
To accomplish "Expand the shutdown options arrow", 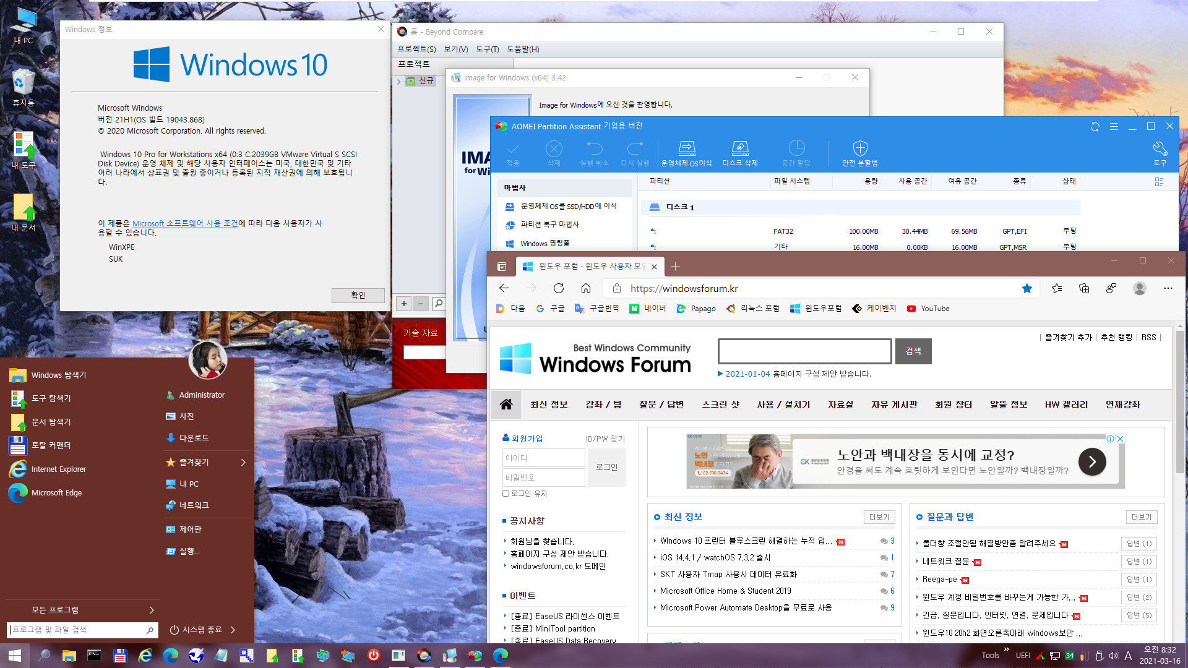I will (x=233, y=630).
